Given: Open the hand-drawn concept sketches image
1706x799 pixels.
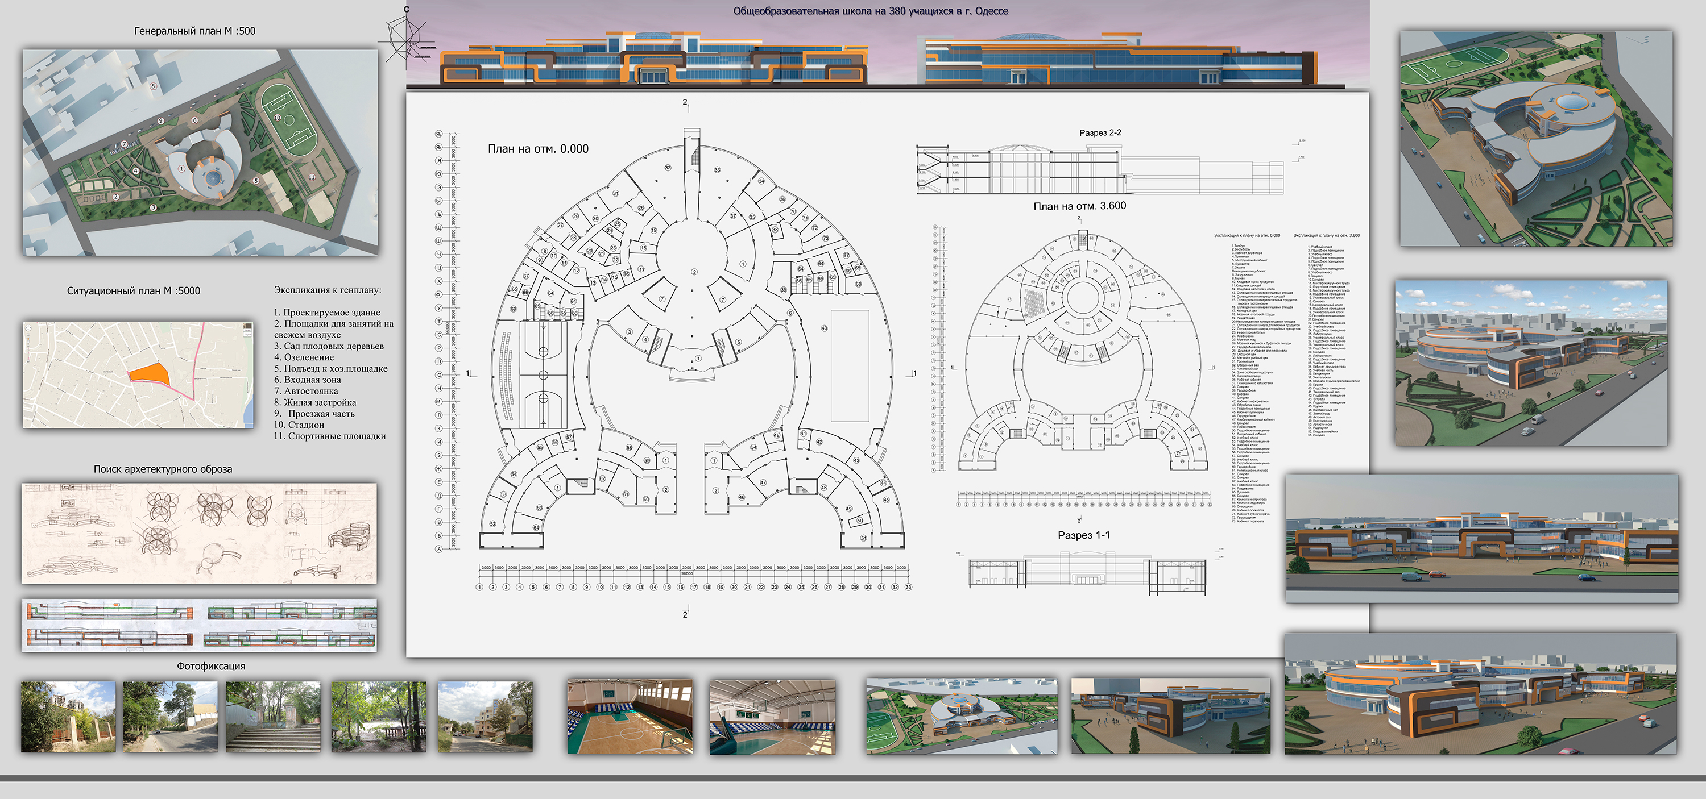Looking at the screenshot, I should click(x=200, y=534).
